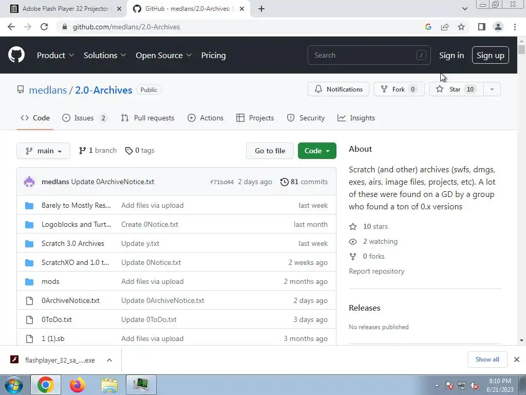Go to the Pricing page
This screenshot has height=395, width=526.
pyautogui.click(x=213, y=56)
